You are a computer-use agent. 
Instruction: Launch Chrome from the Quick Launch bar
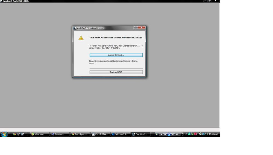[x=14, y=134]
